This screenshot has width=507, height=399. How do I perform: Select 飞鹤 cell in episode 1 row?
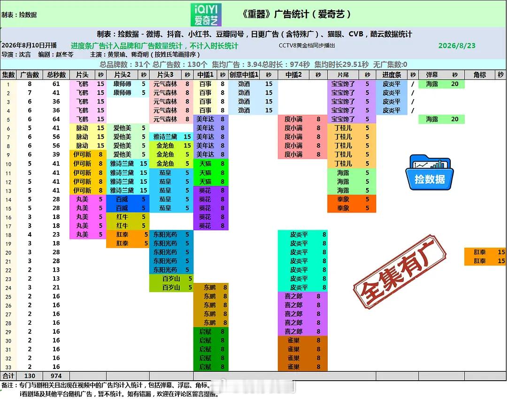pyautogui.click(x=82, y=84)
